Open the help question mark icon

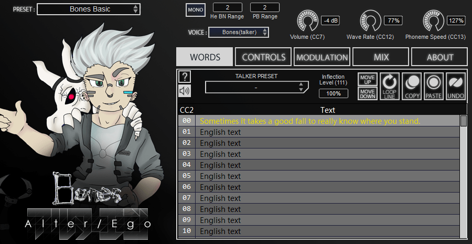click(x=185, y=77)
